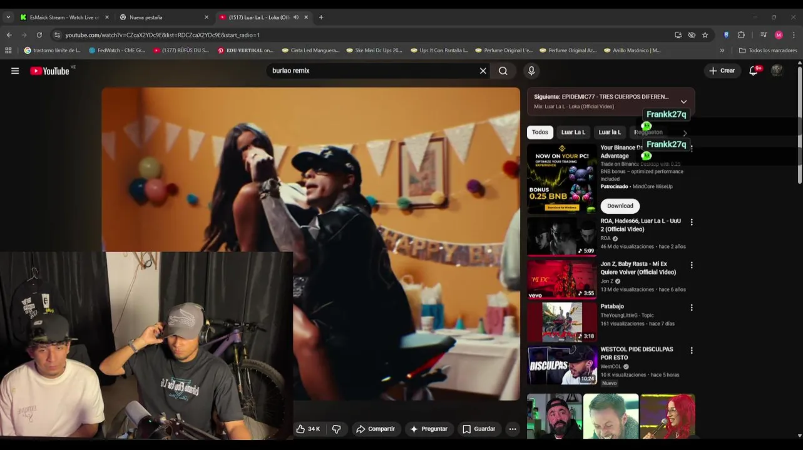The height and width of the screenshot is (450, 803).
Task: Open the Patabajo video thumbnail
Action: (562, 322)
